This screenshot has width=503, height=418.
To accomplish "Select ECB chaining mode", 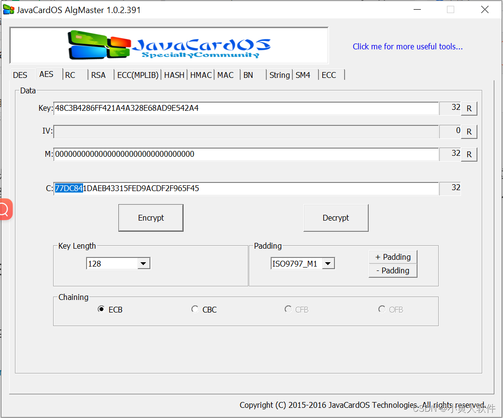I will (110, 310).
